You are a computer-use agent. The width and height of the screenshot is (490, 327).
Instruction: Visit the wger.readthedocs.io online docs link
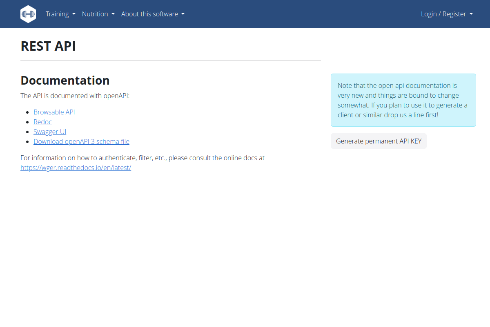click(76, 168)
